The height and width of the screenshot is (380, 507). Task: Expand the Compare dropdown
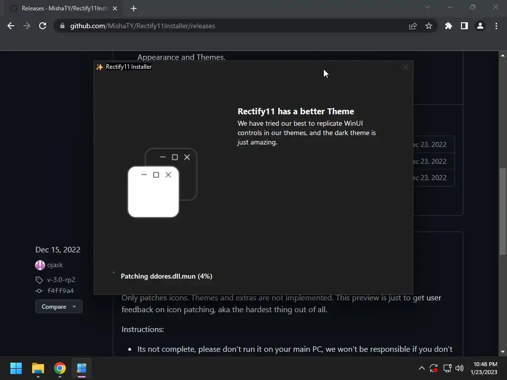pos(58,307)
